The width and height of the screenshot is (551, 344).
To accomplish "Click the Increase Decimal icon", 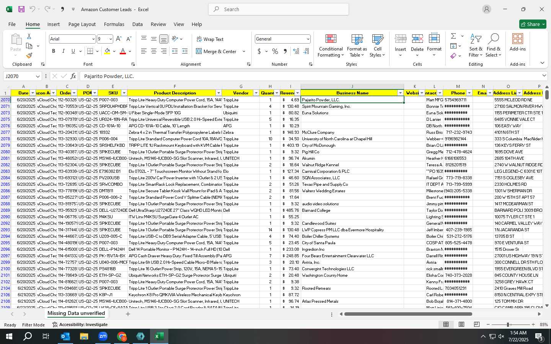I will click(x=296, y=51).
